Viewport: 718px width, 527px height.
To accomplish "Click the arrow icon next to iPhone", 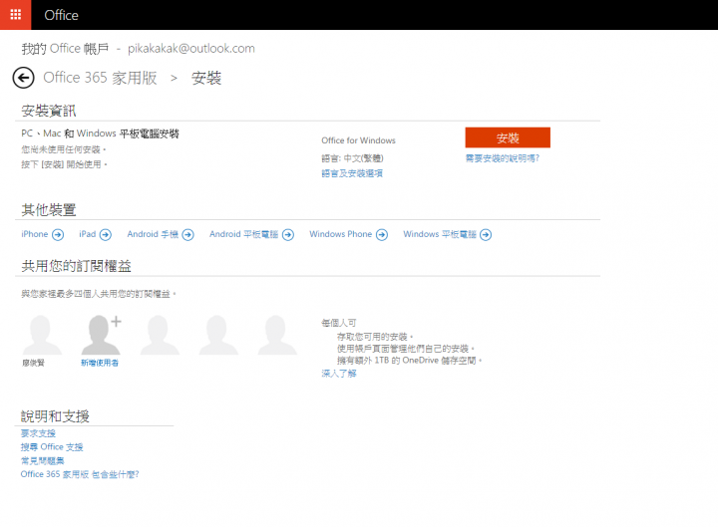I will point(58,235).
